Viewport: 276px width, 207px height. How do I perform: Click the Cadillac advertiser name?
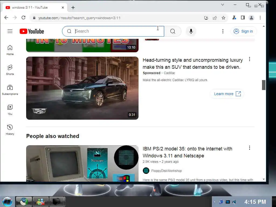pyautogui.click(x=169, y=73)
